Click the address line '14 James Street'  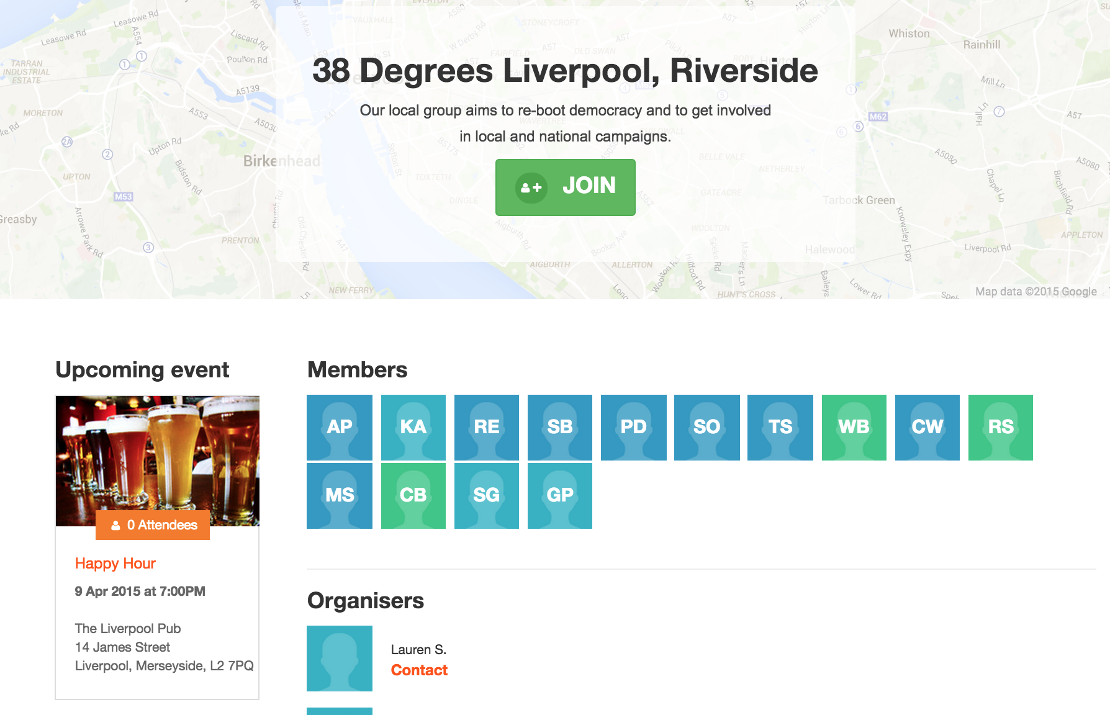[x=122, y=647]
